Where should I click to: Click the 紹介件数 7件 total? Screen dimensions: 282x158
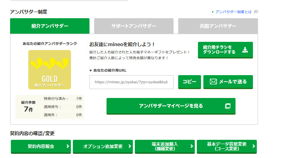pyautogui.click(x=28, y=107)
